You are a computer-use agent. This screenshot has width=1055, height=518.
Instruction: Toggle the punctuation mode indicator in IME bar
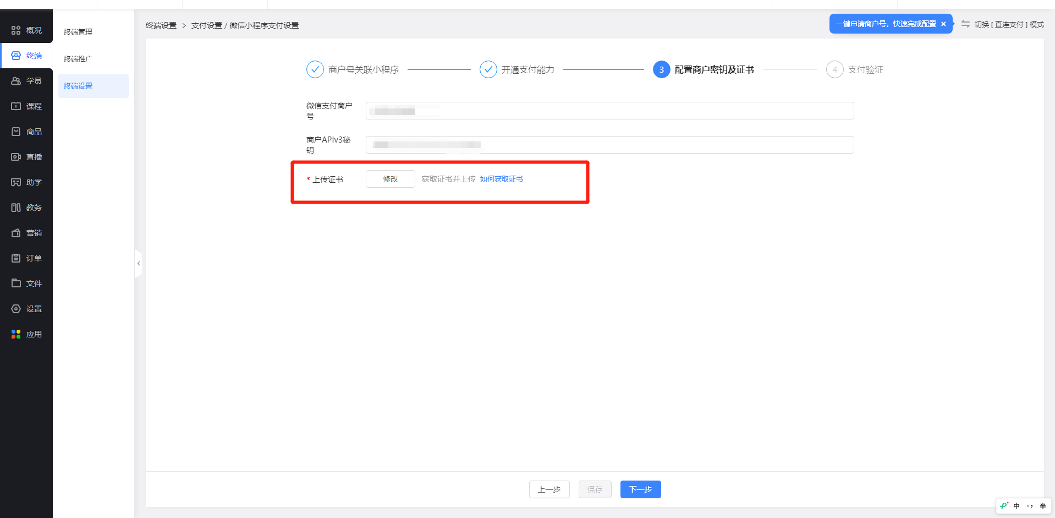pos(1030,506)
